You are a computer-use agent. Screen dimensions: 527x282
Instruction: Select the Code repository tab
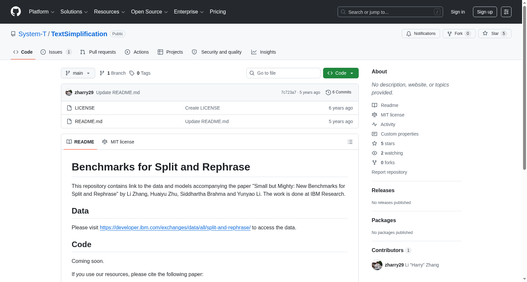tap(23, 52)
